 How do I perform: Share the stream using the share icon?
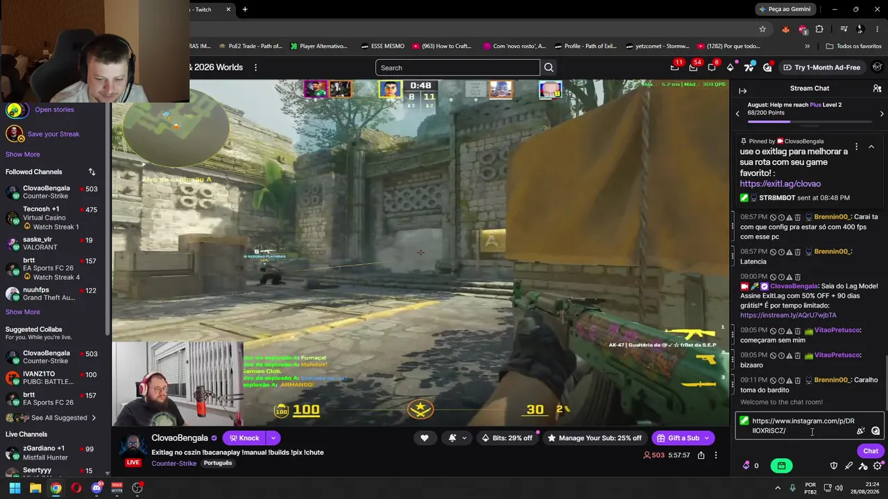701,455
